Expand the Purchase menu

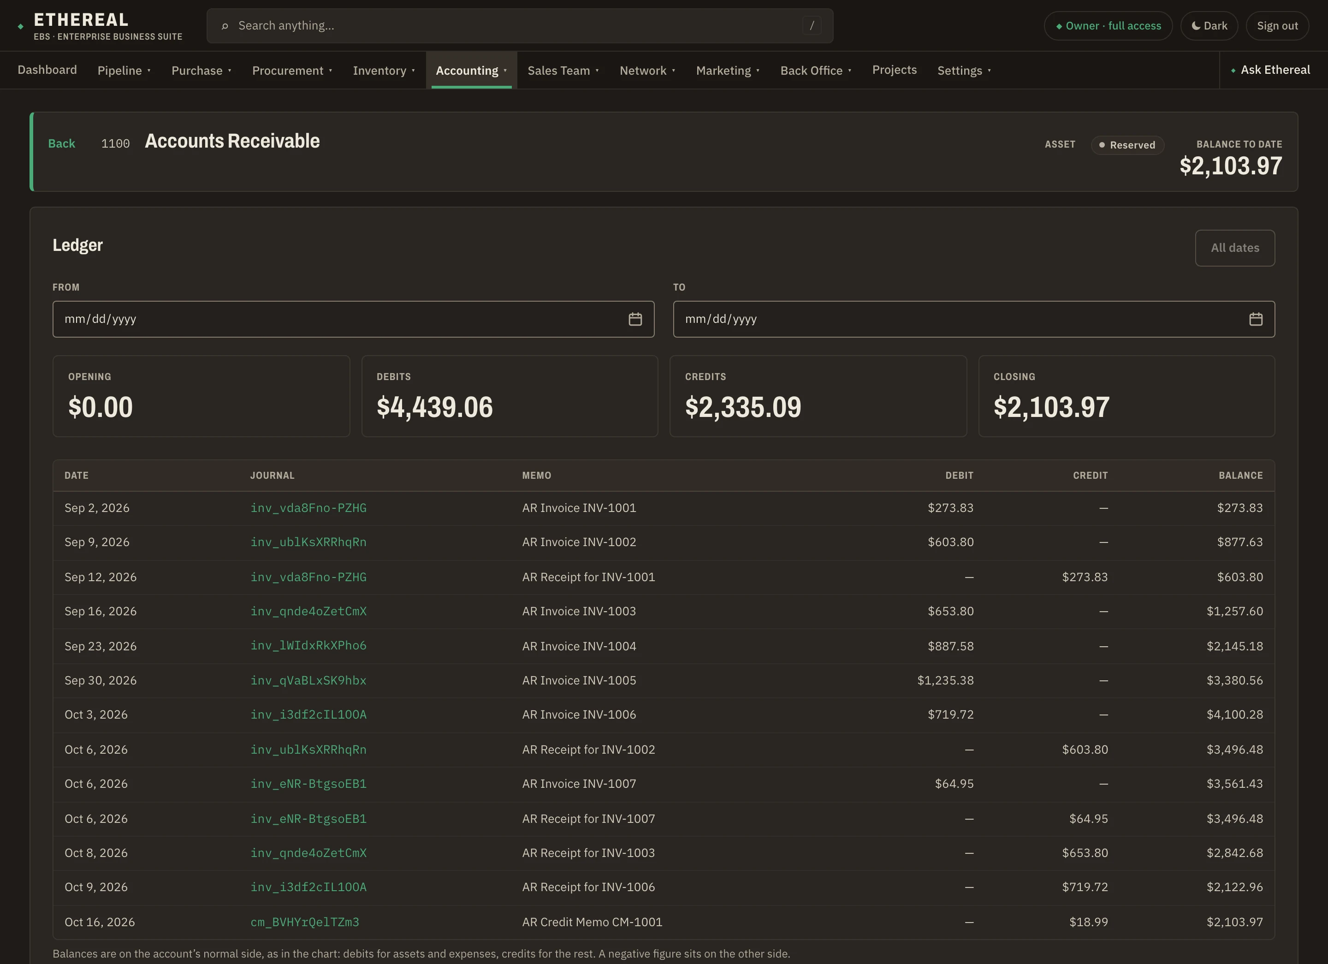(x=202, y=70)
